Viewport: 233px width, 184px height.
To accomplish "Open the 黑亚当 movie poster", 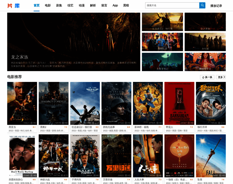I will (x=22, y=103).
